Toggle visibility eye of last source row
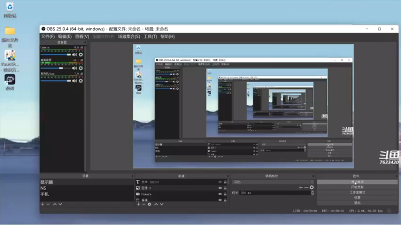This screenshot has width=401, height=225. coord(220,199)
